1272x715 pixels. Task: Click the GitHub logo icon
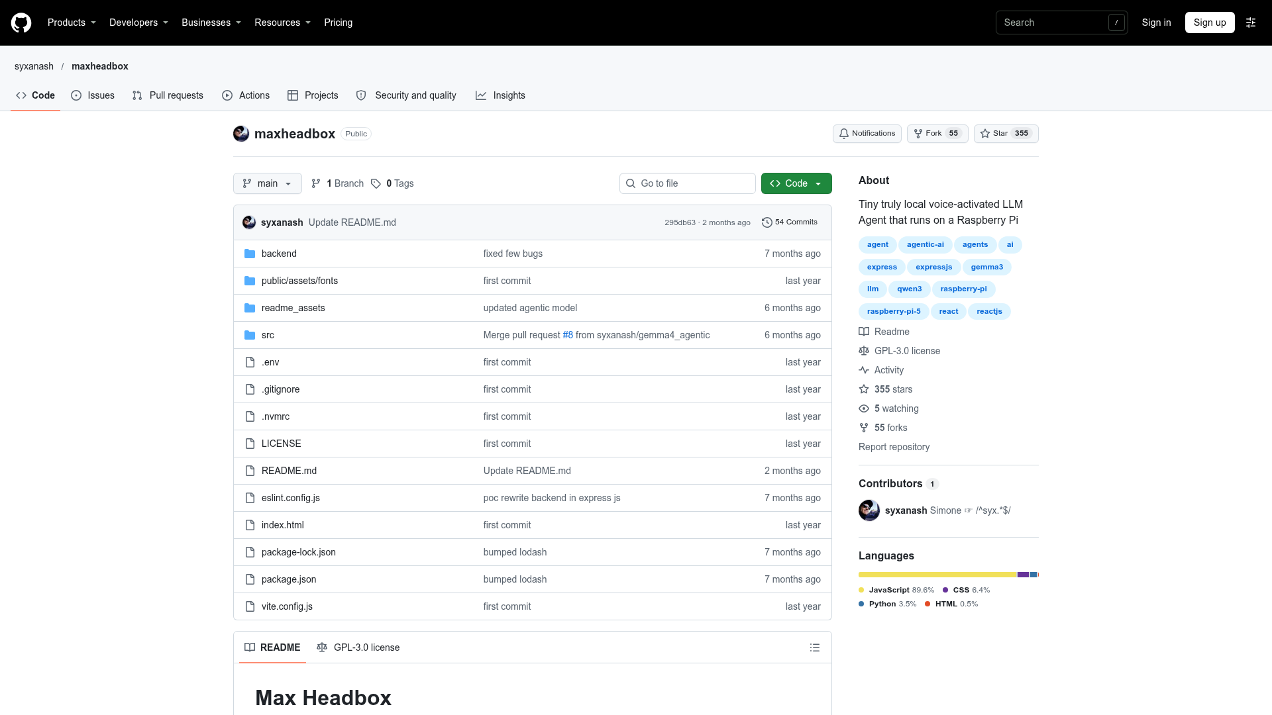(21, 23)
